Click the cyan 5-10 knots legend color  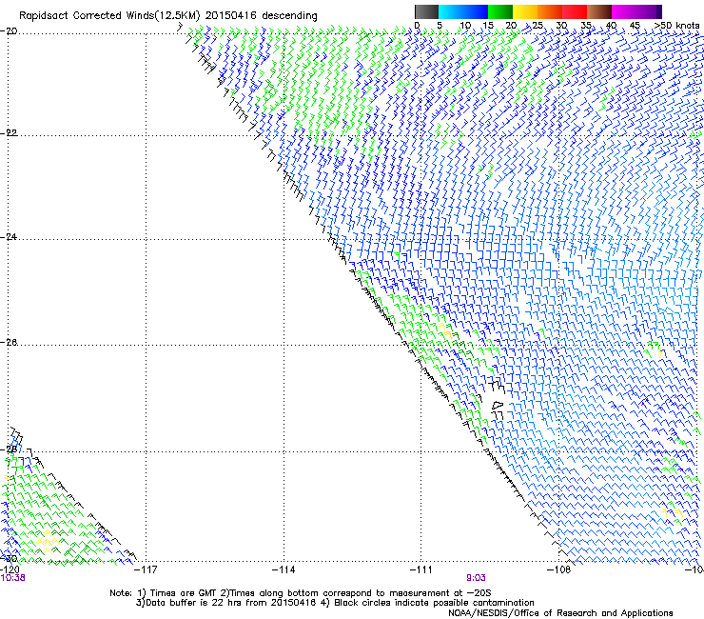(451, 11)
